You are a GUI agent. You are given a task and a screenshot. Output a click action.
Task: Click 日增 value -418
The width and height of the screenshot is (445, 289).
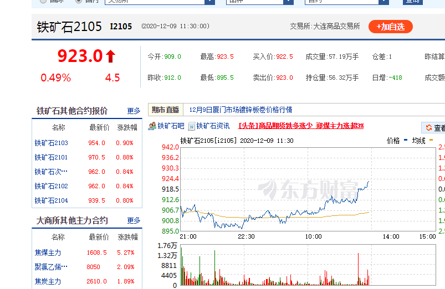[x=395, y=78]
